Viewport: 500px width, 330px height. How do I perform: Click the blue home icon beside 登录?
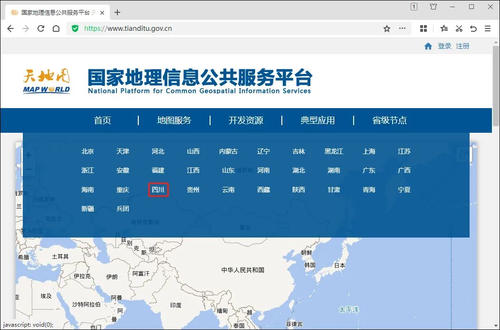tap(428, 46)
